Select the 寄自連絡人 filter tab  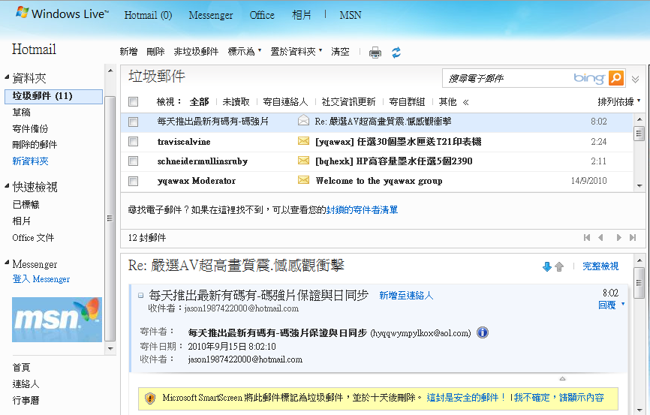click(285, 102)
